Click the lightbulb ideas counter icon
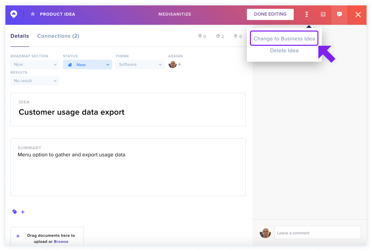Image resolution: width=372 pixels, height=251 pixels. (200, 36)
